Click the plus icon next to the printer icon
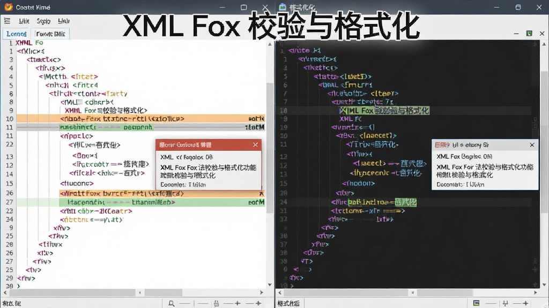 pos(238,304)
